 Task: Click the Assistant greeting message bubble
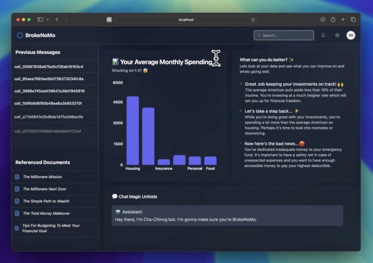227,215
